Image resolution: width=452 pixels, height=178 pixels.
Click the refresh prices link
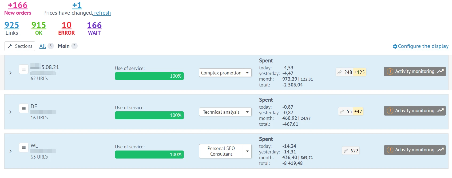pyautogui.click(x=102, y=13)
